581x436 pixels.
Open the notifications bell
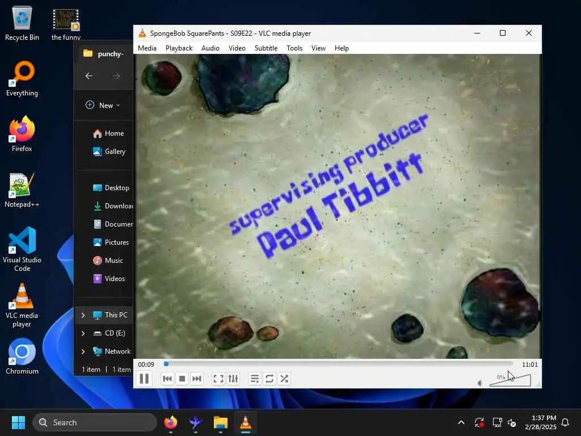tap(565, 422)
